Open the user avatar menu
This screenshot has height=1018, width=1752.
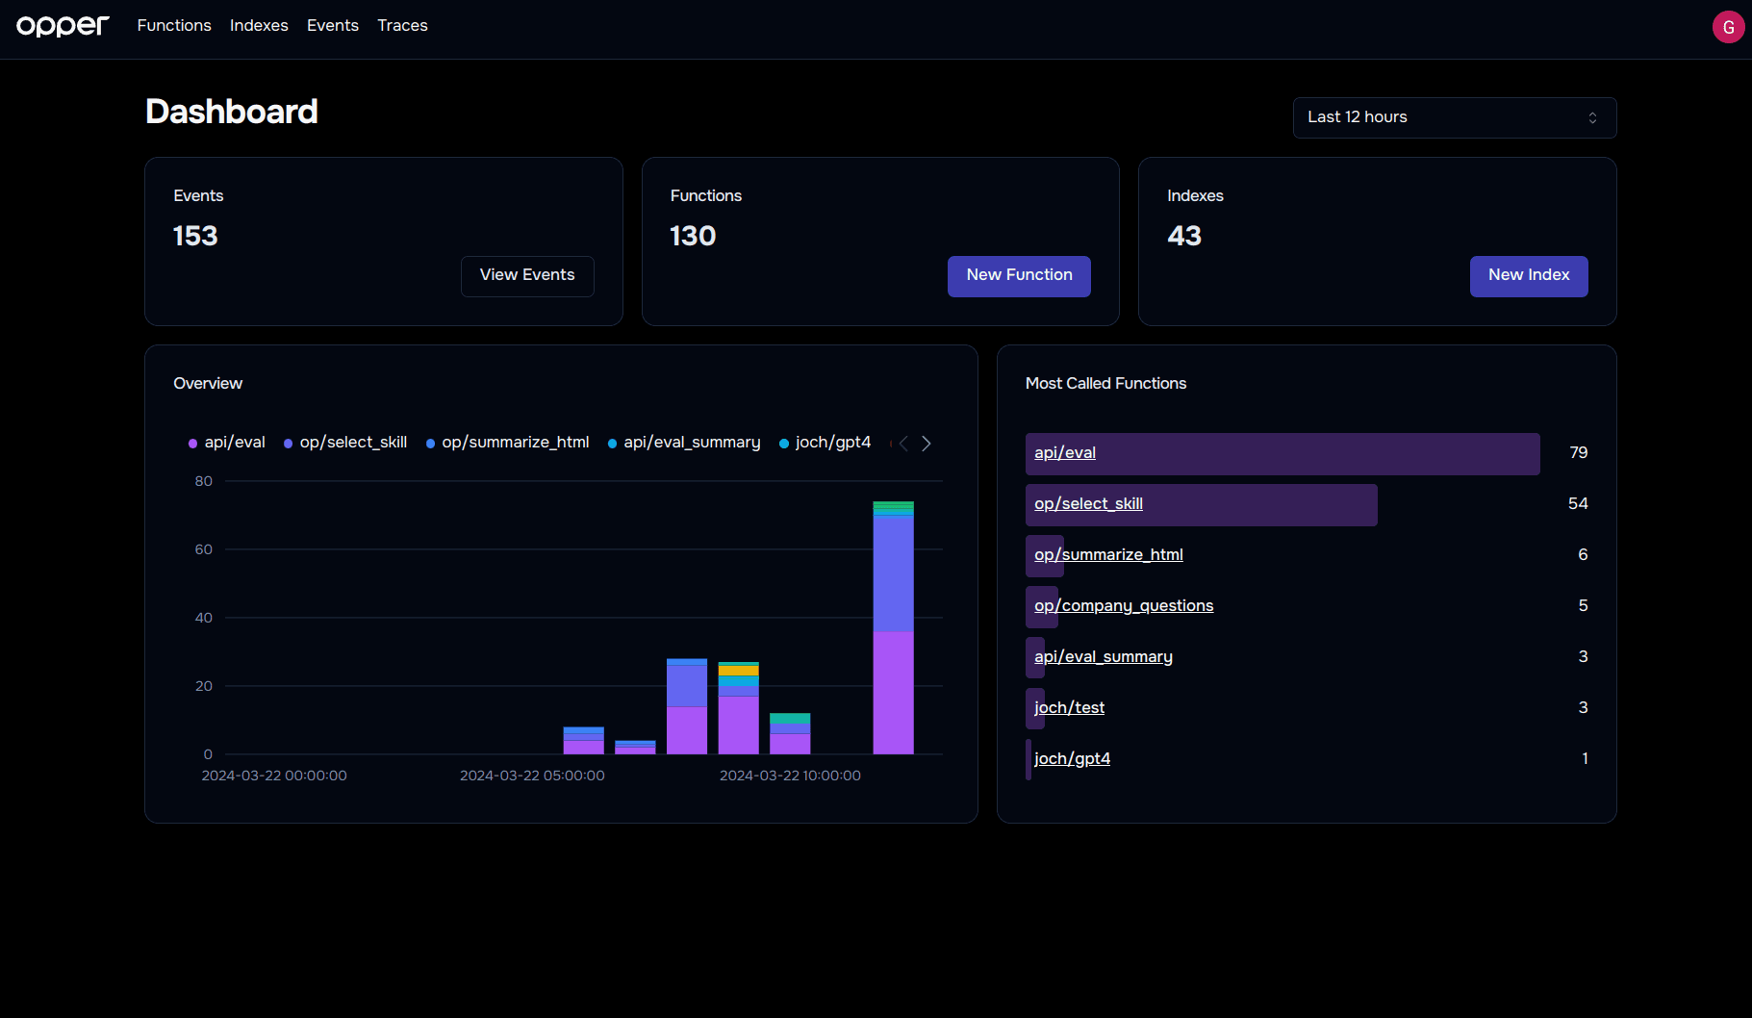pos(1728,27)
